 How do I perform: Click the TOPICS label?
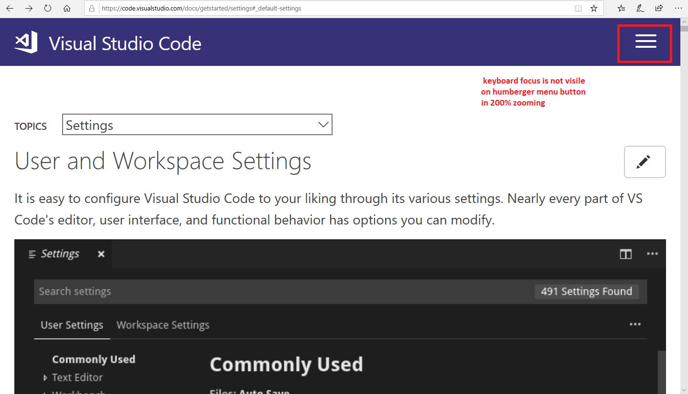pyautogui.click(x=31, y=126)
